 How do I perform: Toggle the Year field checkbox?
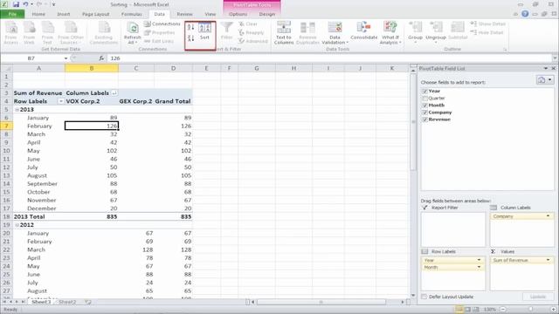pos(424,91)
